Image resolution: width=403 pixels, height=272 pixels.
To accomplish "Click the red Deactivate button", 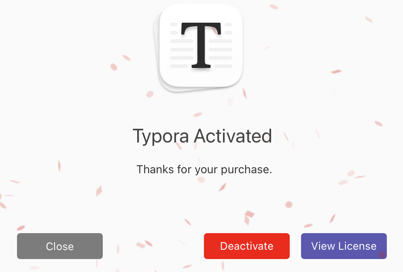I will tap(247, 246).
